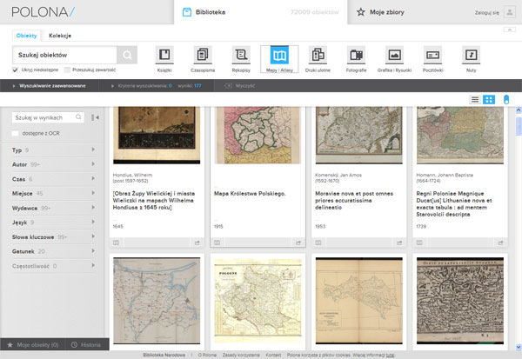
Task: Switch to the Kolekcje tab
Action: click(x=60, y=36)
